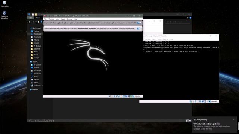Open Input menu in Kali Linux VM window
This screenshot has width=239, height=134.
[63, 19]
